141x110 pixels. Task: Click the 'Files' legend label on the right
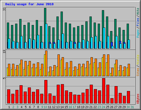point(138,22)
